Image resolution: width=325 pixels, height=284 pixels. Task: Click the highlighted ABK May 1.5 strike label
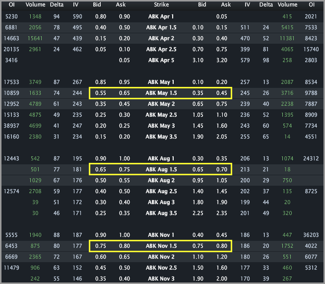[x=161, y=93]
